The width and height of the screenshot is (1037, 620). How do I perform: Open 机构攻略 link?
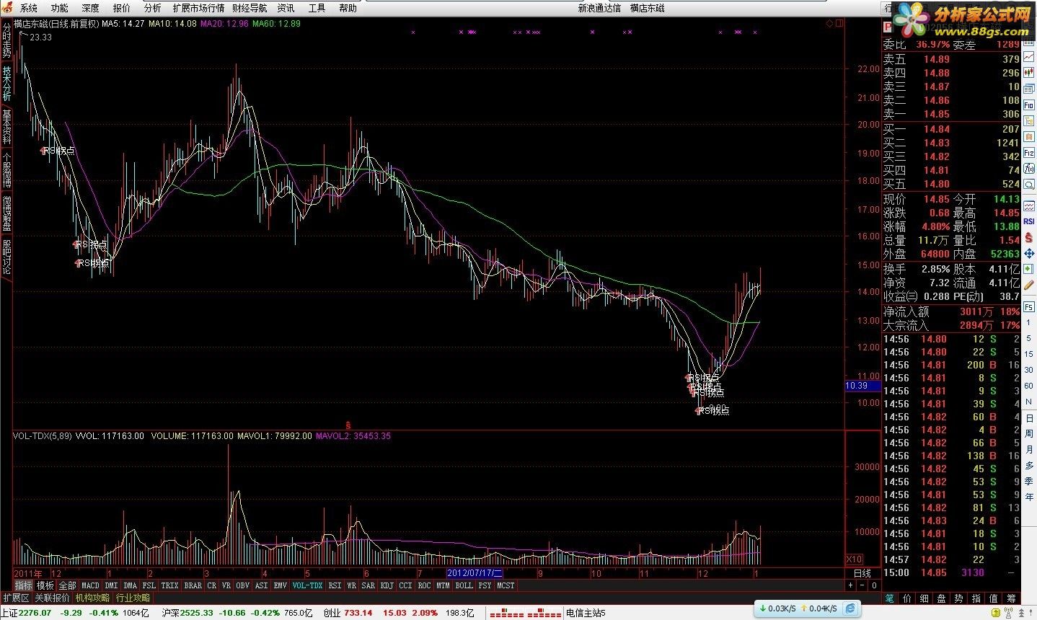click(x=92, y=598)
